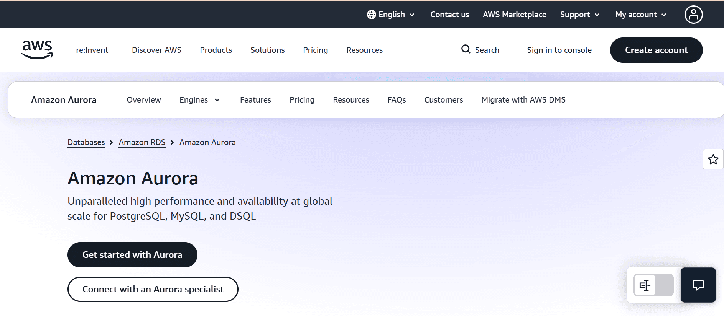Click the Amazon Aurora page heading
This screenshot has height=316, width=724.
pyautogui.click(x=133, y=178)
